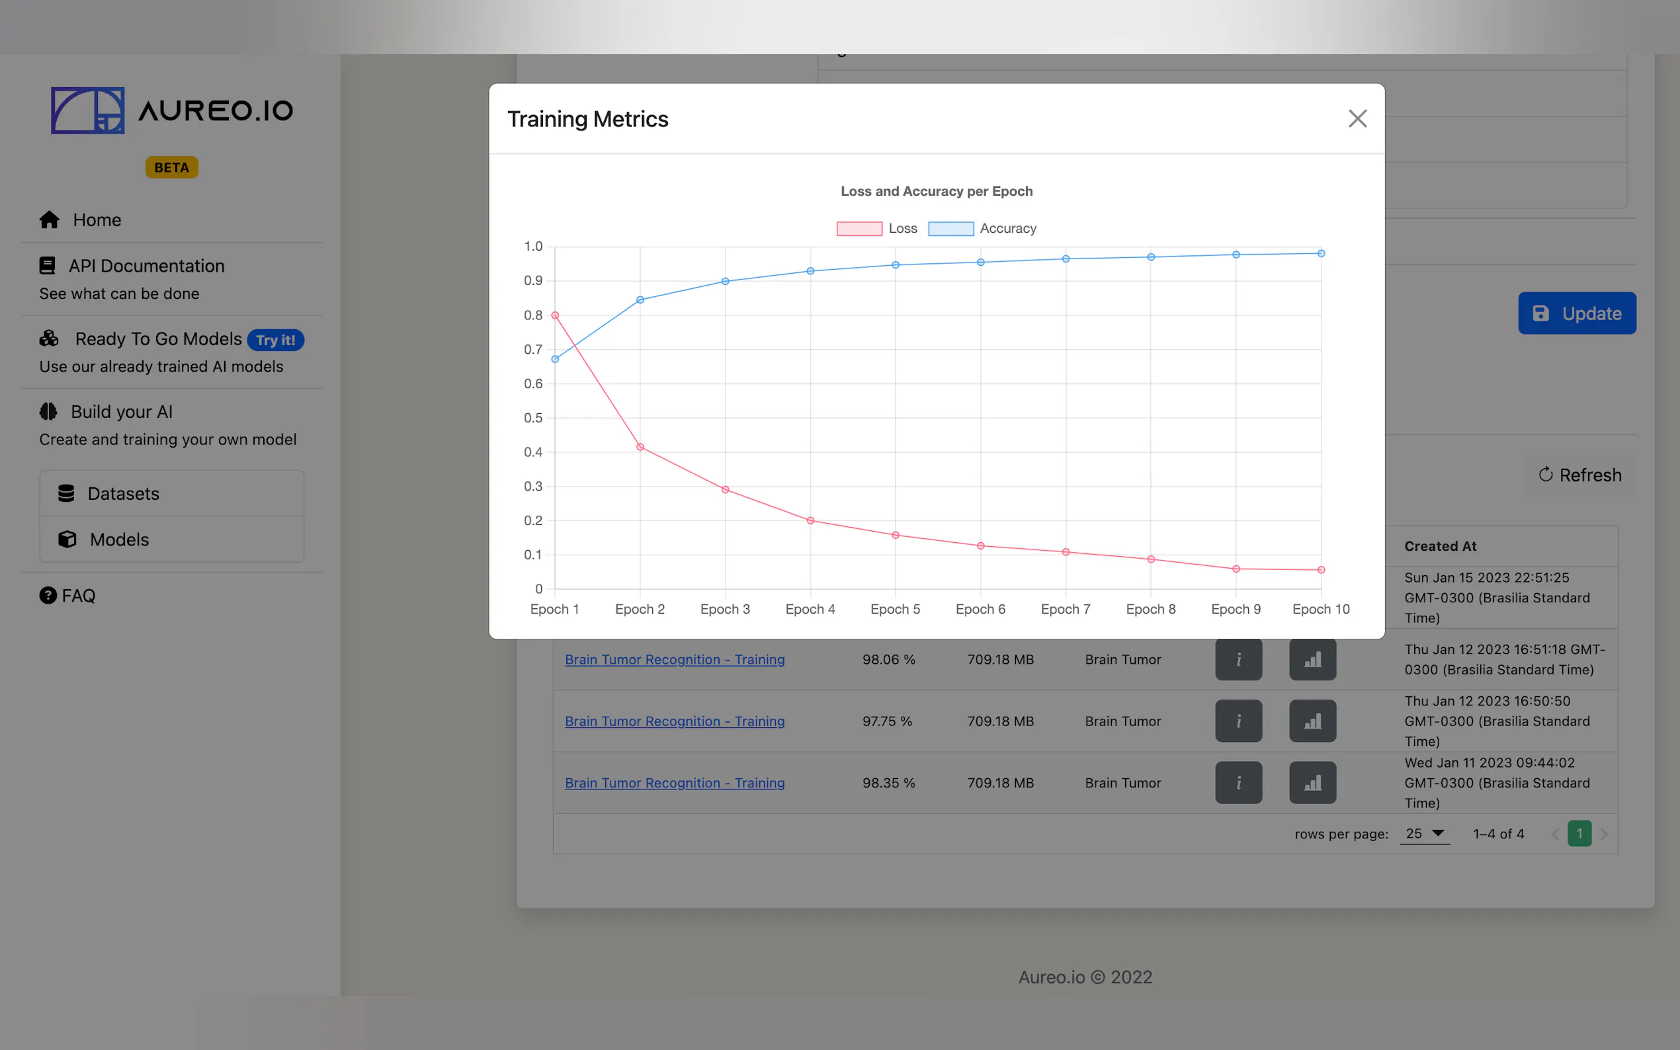The image size is (1680, 1050).
Task: Click the Refresh button
Action: [1580, 475]
